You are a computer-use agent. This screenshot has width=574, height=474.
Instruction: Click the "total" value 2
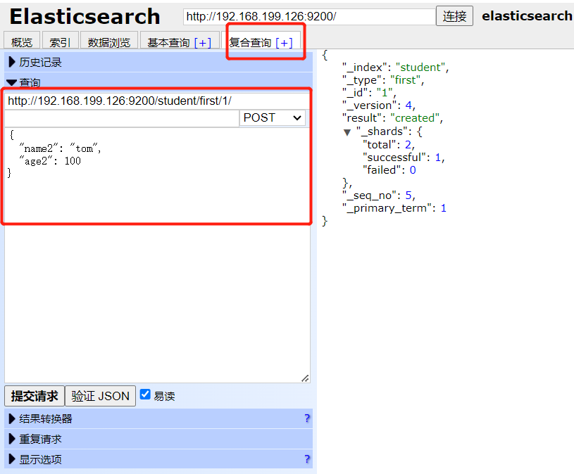(408, 145)
